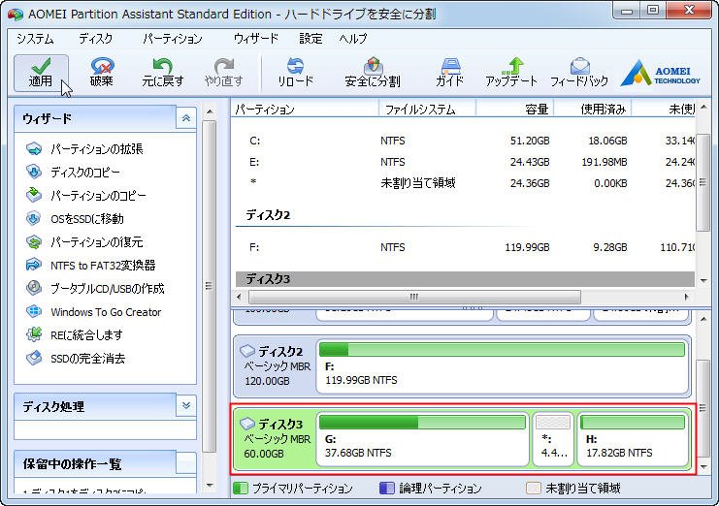Click the 18.06GB used value for C:

coord(607,141)
